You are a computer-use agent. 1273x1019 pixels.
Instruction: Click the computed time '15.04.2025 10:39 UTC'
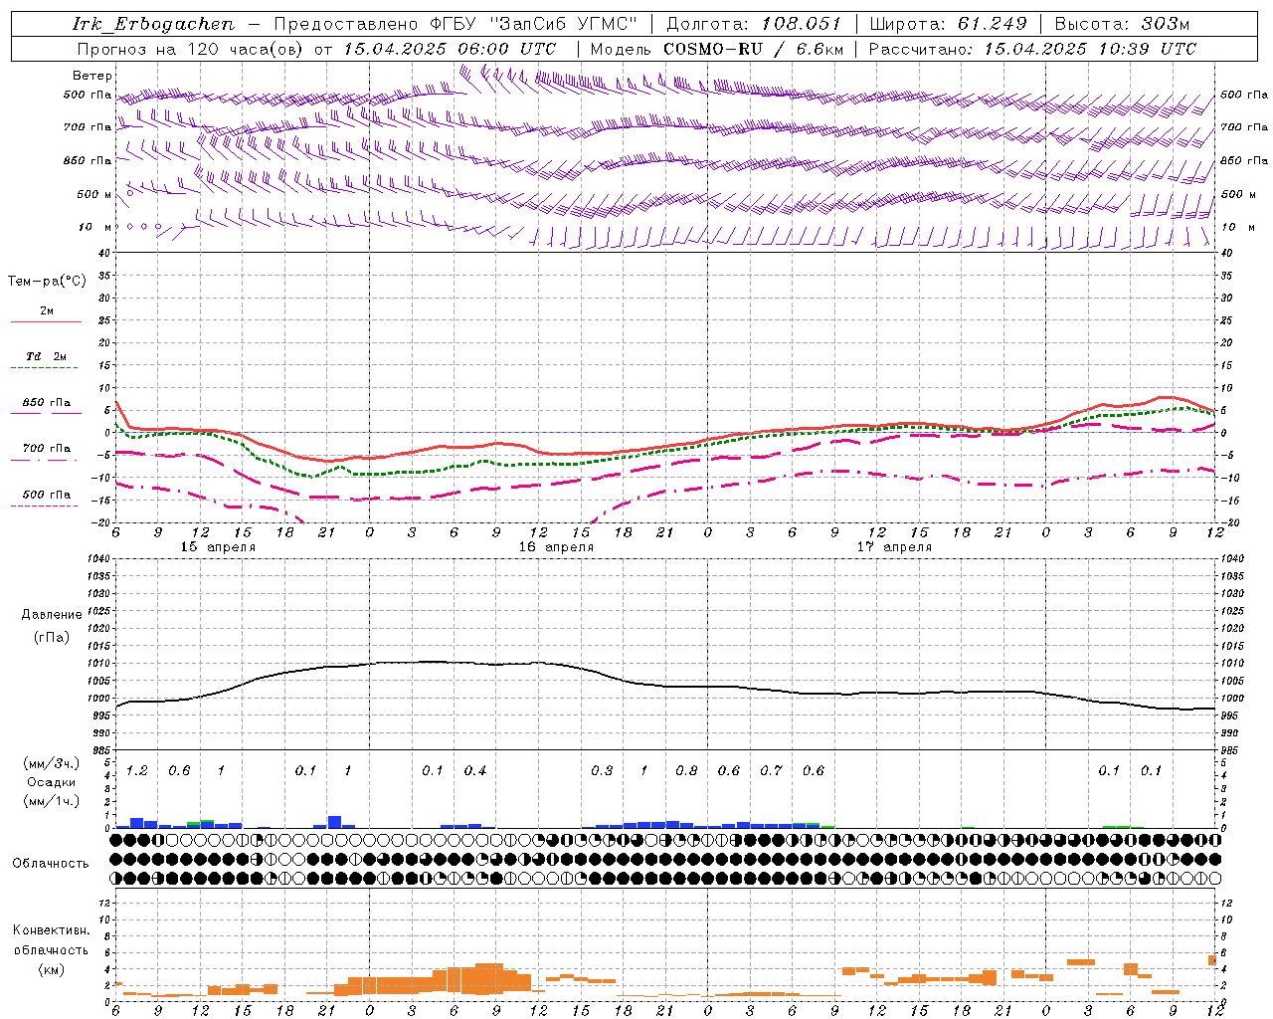pyautogui.click(x=1090, y=49)
